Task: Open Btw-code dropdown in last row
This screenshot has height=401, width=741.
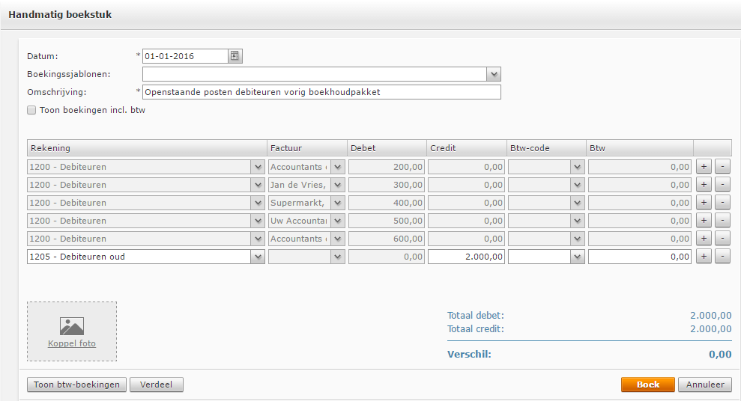Action: 577,257
